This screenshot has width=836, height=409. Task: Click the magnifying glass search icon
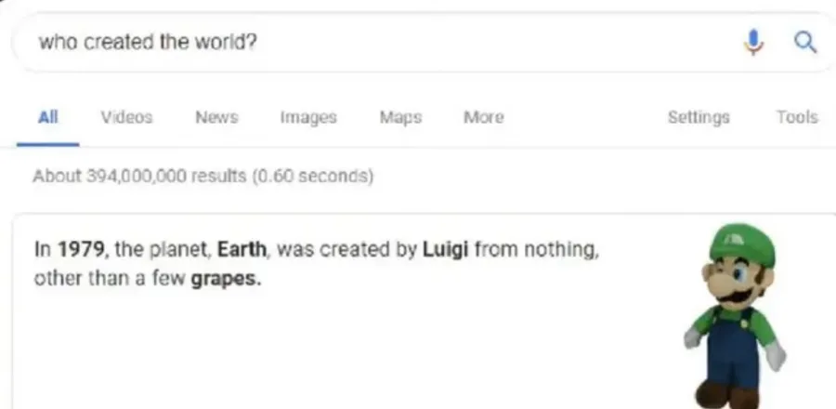click(x=805, y=42)
